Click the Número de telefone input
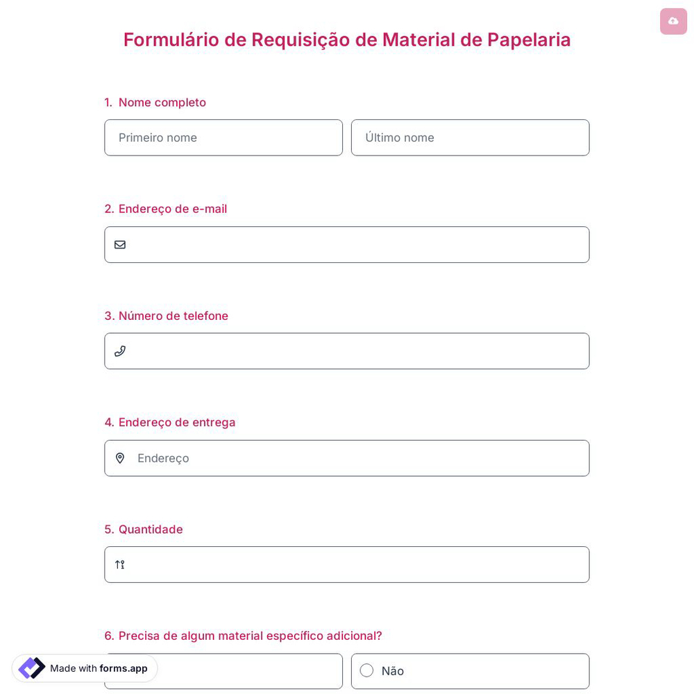 pyautogui.click(x=347, y=350)
